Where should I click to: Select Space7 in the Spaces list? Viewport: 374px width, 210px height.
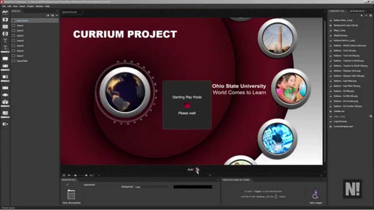point(35,56)
